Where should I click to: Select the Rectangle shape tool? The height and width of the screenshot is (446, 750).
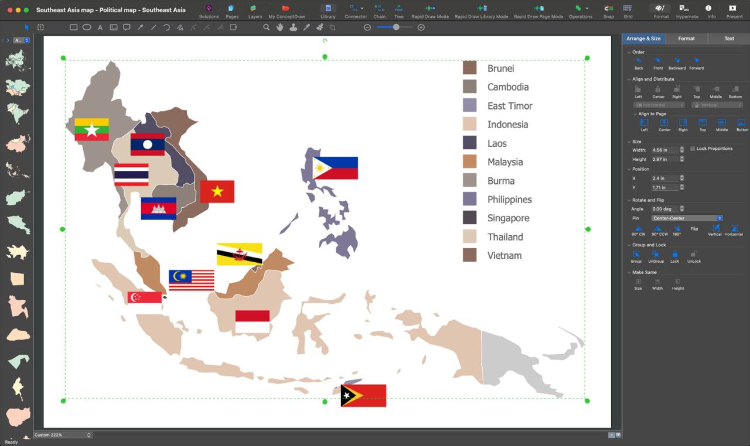coord(73,28)
